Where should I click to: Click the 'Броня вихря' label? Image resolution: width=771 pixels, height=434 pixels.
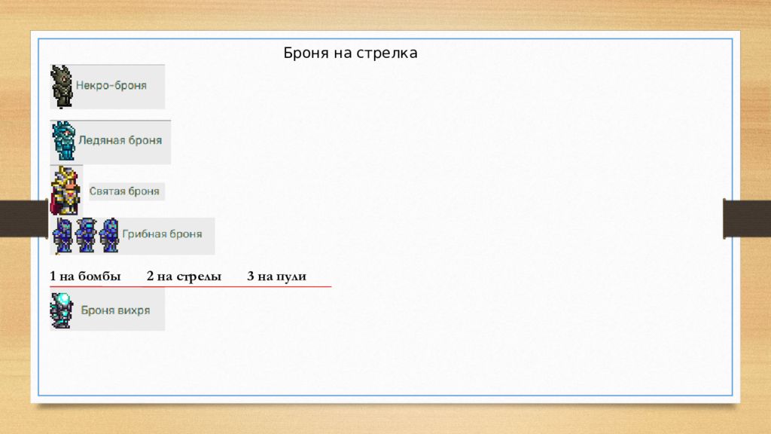coord(115,310)
